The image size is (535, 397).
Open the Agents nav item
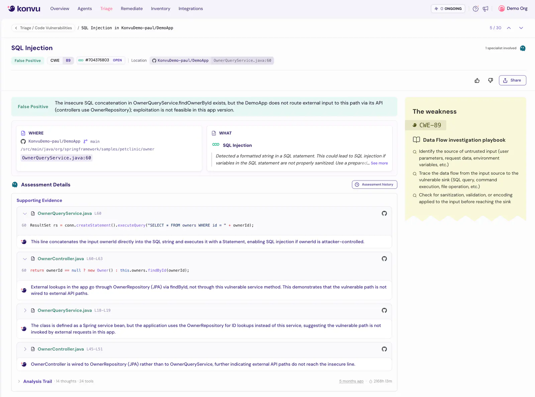(85, 9)
